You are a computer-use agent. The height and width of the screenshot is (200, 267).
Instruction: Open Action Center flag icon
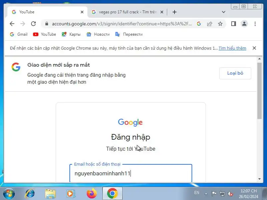[214, 194]
